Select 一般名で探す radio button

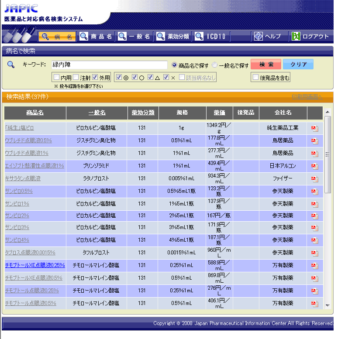tap(214, 65)
